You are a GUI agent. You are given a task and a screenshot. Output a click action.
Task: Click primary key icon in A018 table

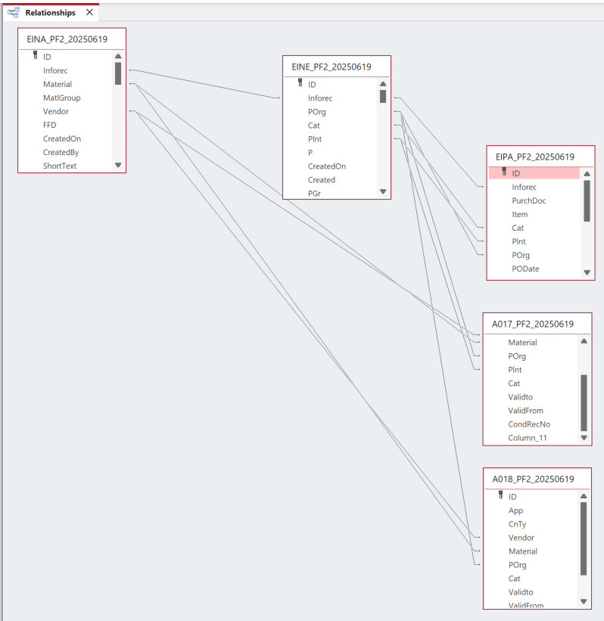point(500,497)
